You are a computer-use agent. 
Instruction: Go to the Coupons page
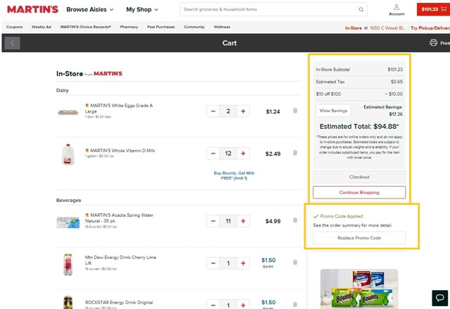(14, 27)
